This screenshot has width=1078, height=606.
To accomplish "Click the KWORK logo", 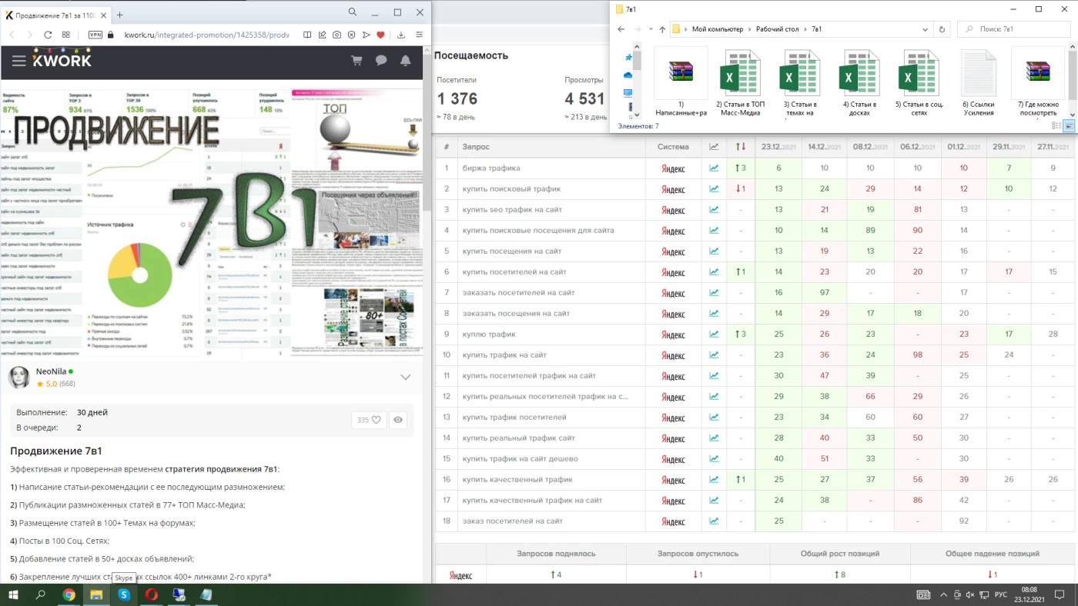I will click(x=62, y=59).
